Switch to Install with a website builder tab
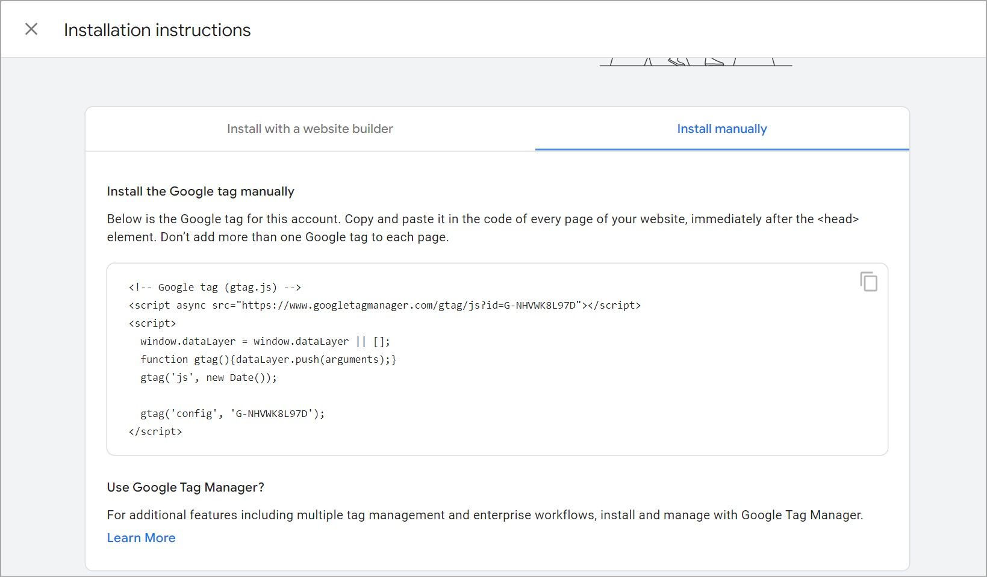The image size is (987, 577). (310, 129)
